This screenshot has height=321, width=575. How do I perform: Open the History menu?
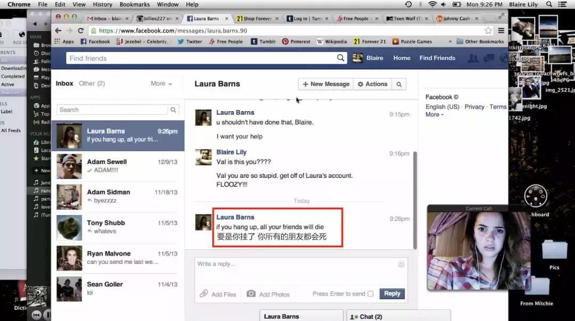click(x=102, y=4)
